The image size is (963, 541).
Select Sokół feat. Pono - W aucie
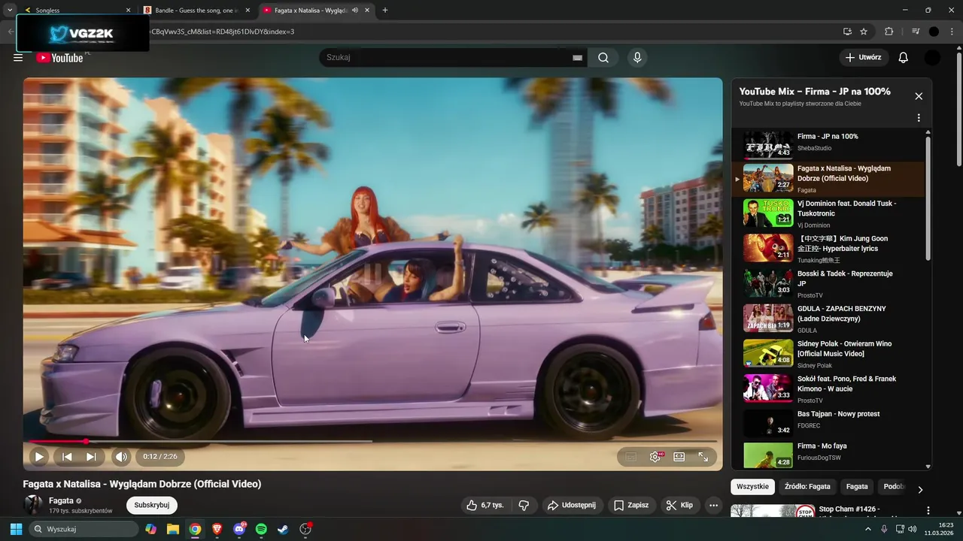pyautogui.click(x=828, y=388)
